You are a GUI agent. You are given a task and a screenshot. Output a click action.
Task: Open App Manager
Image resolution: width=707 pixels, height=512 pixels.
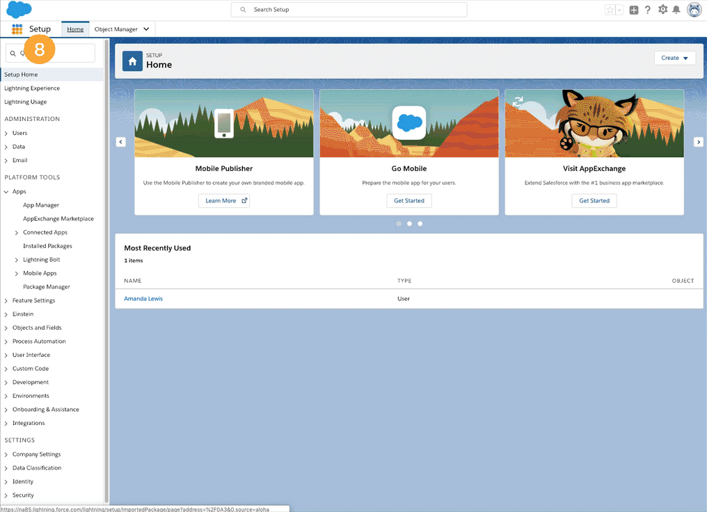pyautogui.click(x=41, y=205)
